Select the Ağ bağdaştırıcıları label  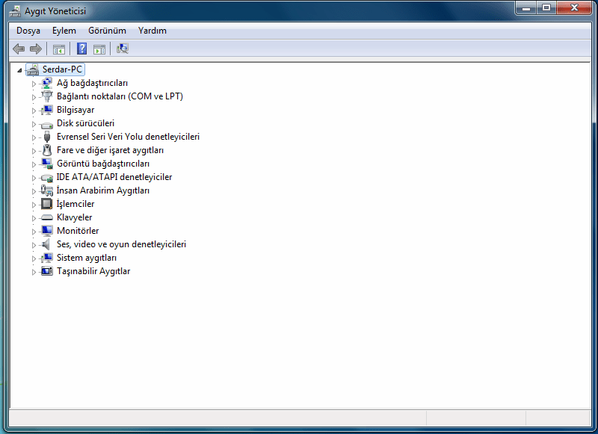coord(92,83)
